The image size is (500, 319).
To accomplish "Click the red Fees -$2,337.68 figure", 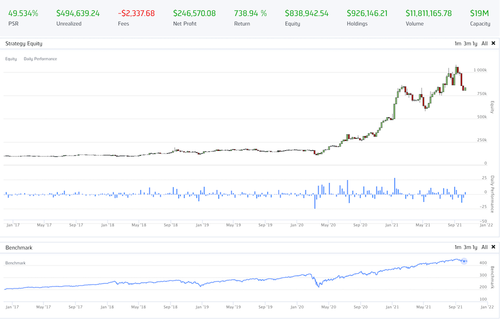I will pos(136,13).
